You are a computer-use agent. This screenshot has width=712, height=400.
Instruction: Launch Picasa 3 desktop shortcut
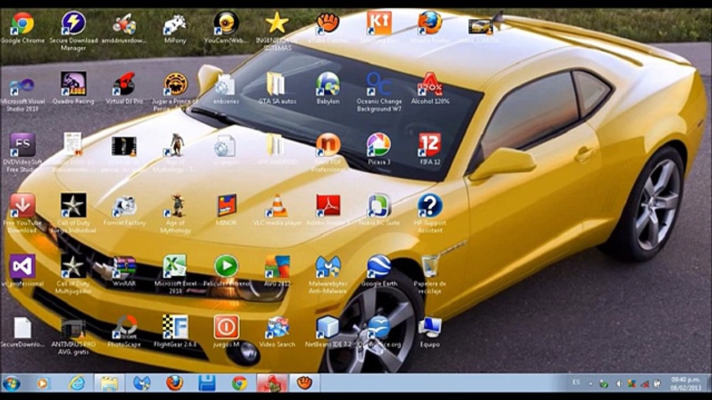[x=379, y=145]
